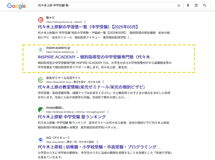Click the aiq.school › 教室一覧 breadcrumb URL
Screen dimensions: 215x160
70,142
